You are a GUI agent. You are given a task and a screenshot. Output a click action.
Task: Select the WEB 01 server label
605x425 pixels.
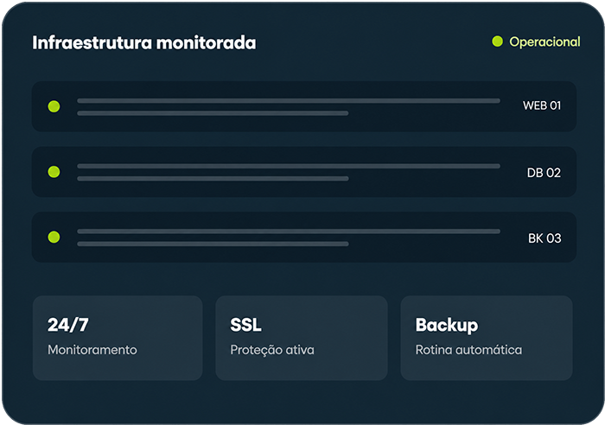point(542,105)
